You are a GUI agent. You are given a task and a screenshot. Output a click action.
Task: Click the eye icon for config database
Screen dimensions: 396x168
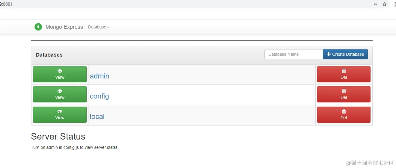(x=60, y=91)
